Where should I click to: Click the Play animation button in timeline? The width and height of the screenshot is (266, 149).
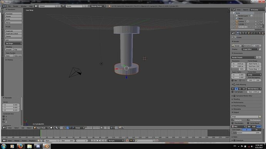click(x=100, y=141)
